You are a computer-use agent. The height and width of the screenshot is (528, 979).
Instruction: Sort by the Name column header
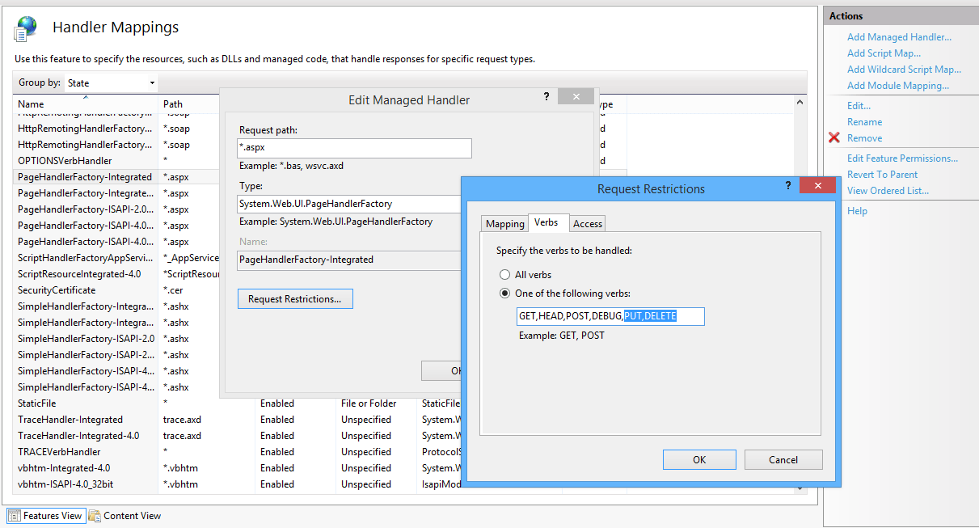tap(86, 104)
